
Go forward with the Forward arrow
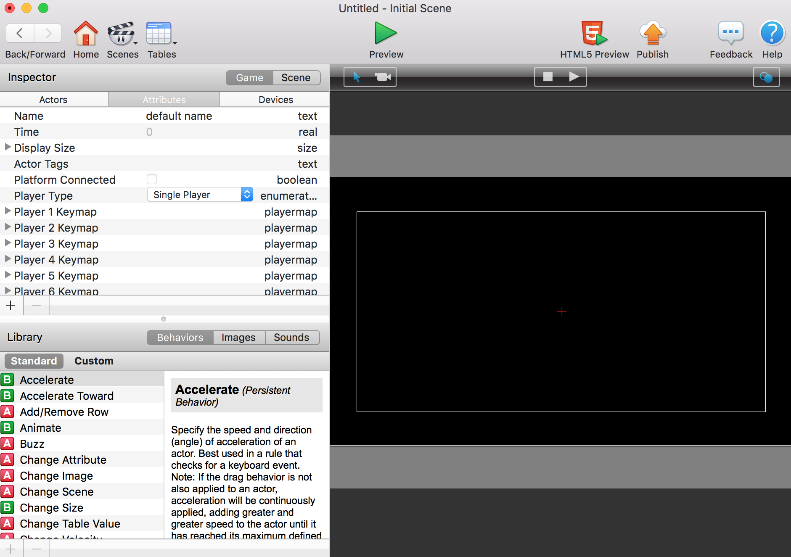click(x=48, y=33)
